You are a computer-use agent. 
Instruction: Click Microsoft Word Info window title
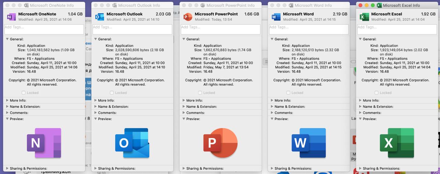313,5
